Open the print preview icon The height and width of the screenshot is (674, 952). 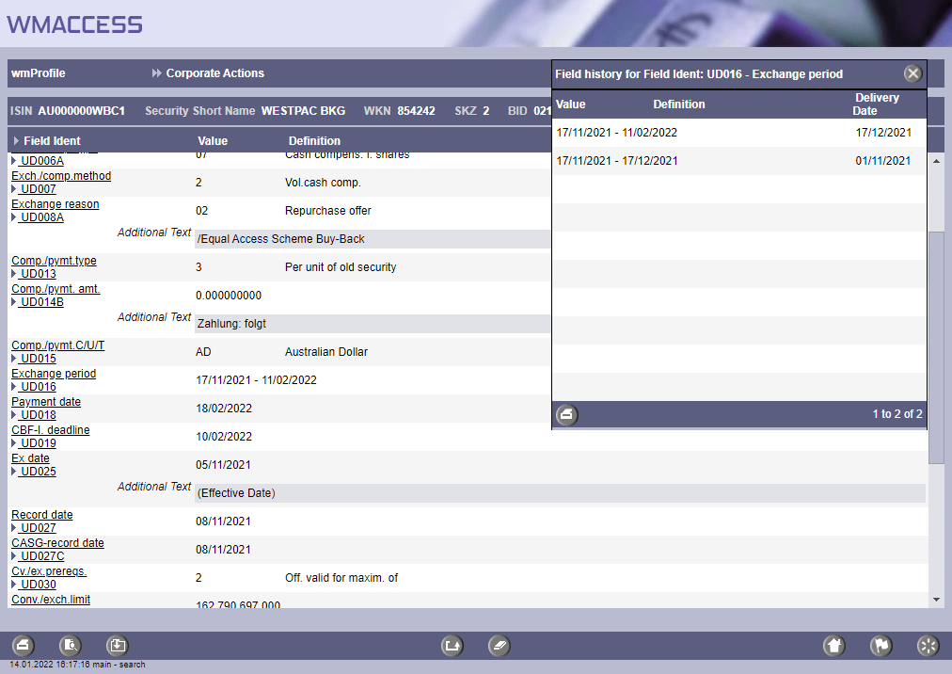tap(71, 646)
